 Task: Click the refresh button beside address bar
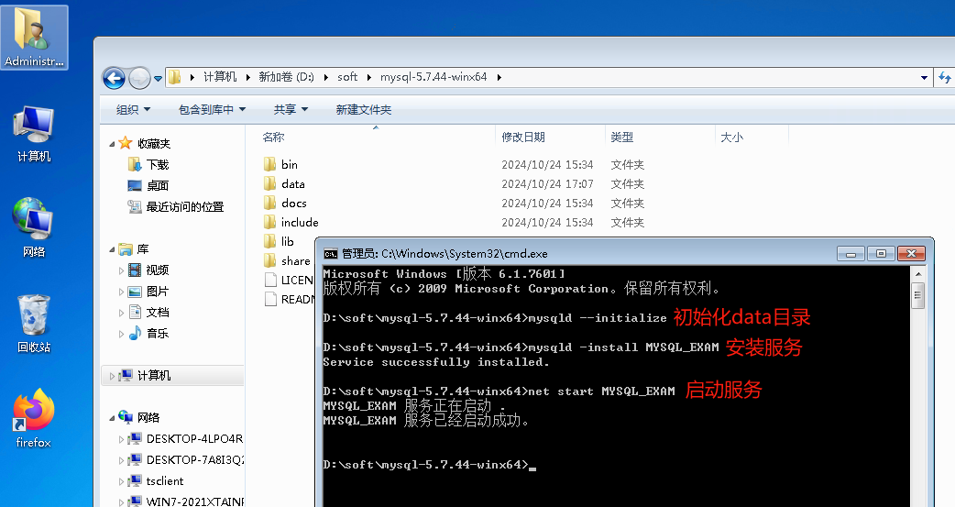[x=945, y=77]
